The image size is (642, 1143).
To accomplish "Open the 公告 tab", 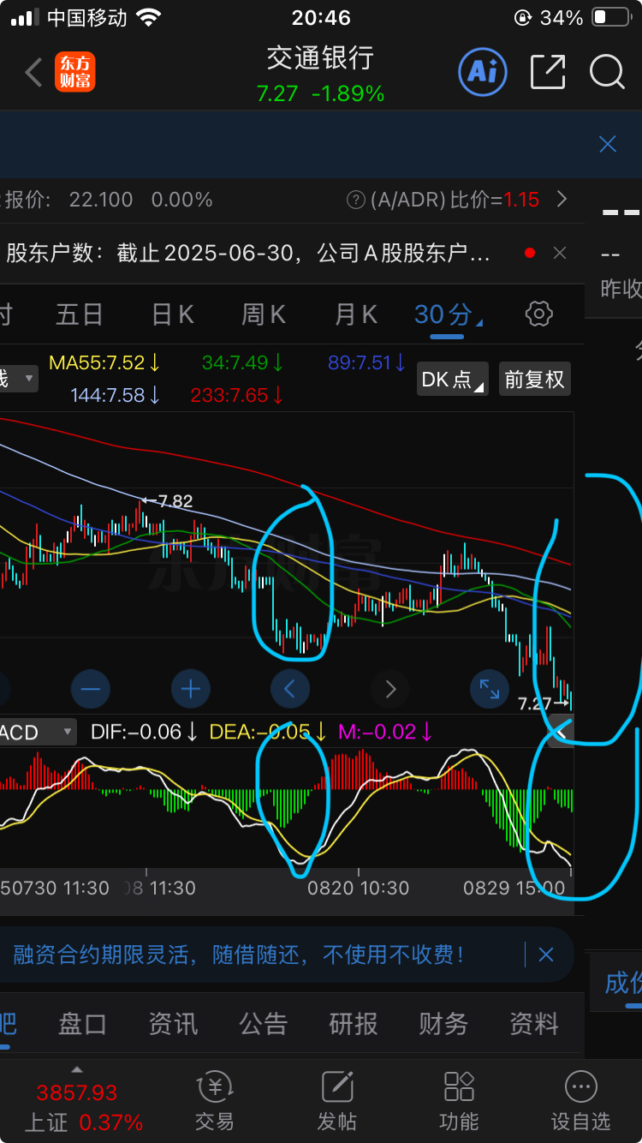I will [x=263, y=1024].
